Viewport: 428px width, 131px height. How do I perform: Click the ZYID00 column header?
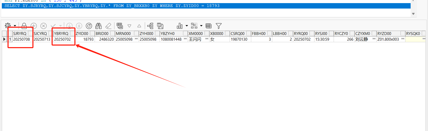85,34
